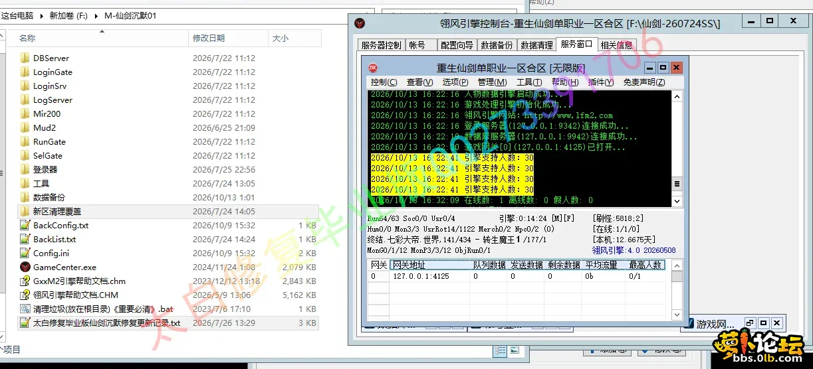Click the 网关地址 table column header
Screen dimensions: 813x369
click(430, 265)
